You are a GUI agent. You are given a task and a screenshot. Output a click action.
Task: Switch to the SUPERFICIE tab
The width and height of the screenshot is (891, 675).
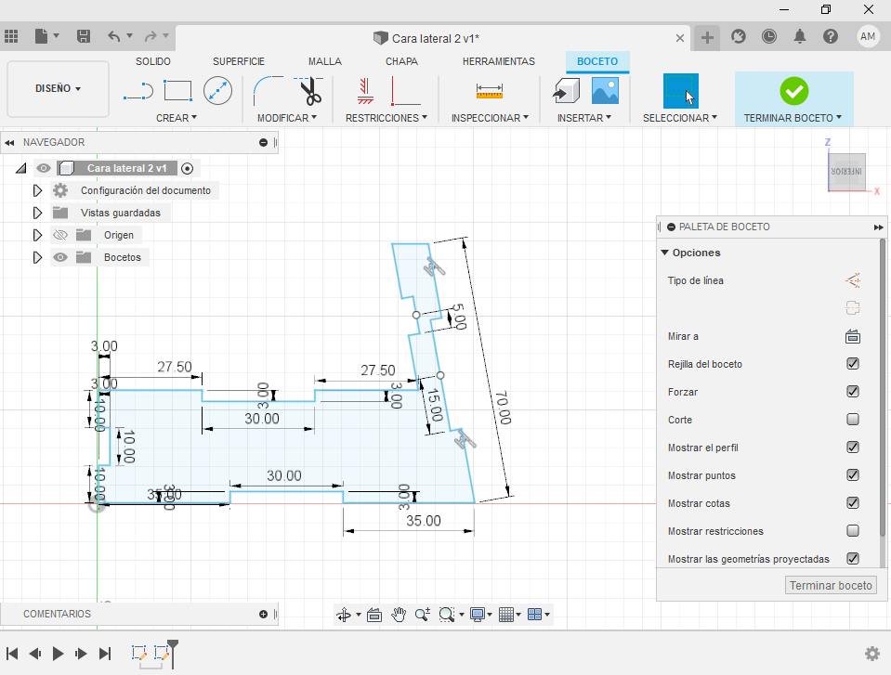pos(239,61)
